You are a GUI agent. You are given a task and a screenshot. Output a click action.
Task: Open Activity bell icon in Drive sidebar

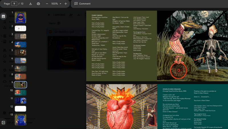[x=5, y=22]
